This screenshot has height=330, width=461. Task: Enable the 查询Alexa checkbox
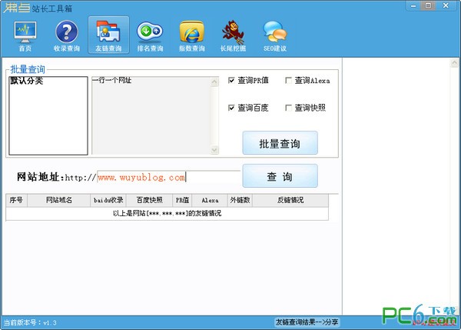pyautogui.click(x=288, y=80)
